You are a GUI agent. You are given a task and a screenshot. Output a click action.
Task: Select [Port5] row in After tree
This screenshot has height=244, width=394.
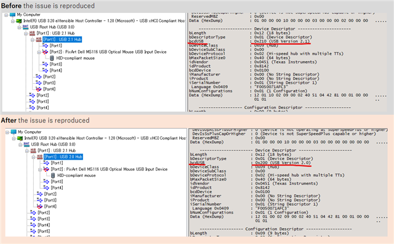tap(44, 231)
